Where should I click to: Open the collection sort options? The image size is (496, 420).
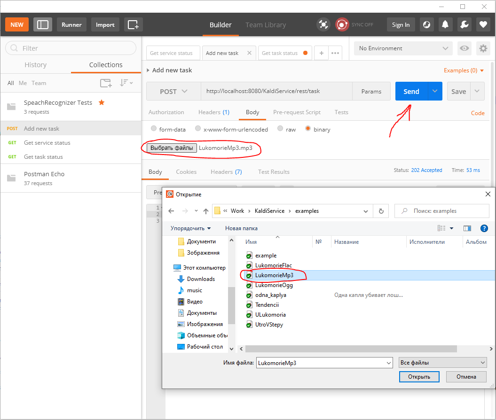pyautogui.click(x=126, y=83)
